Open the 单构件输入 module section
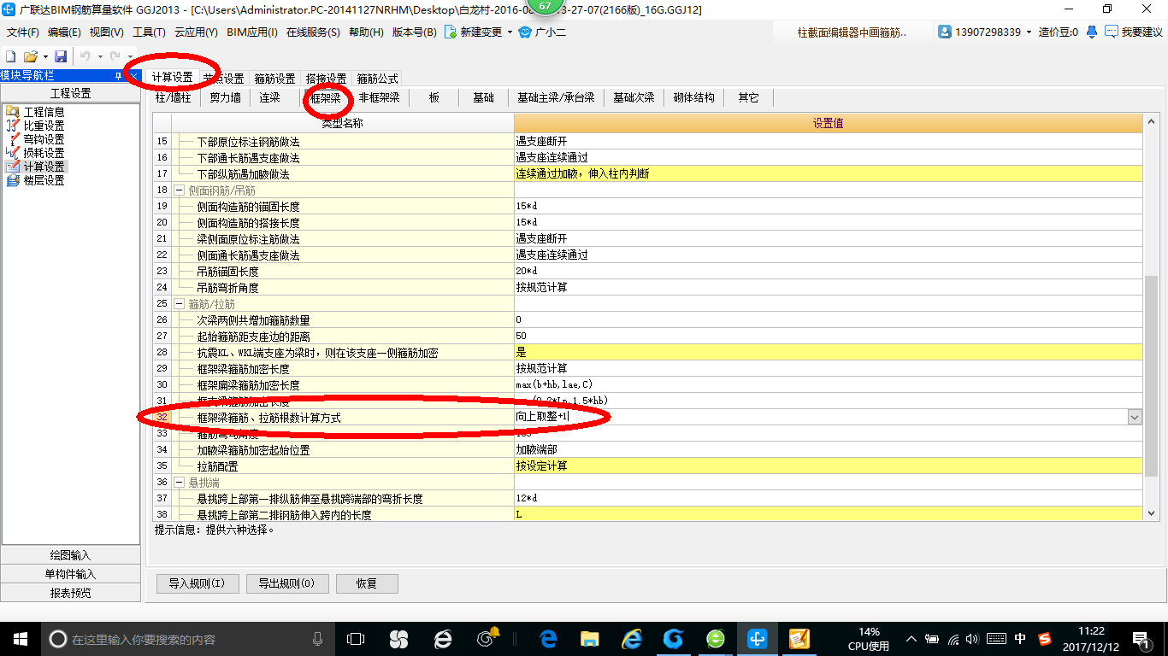Screen dimensions: 1168x656 click(71, 574)
